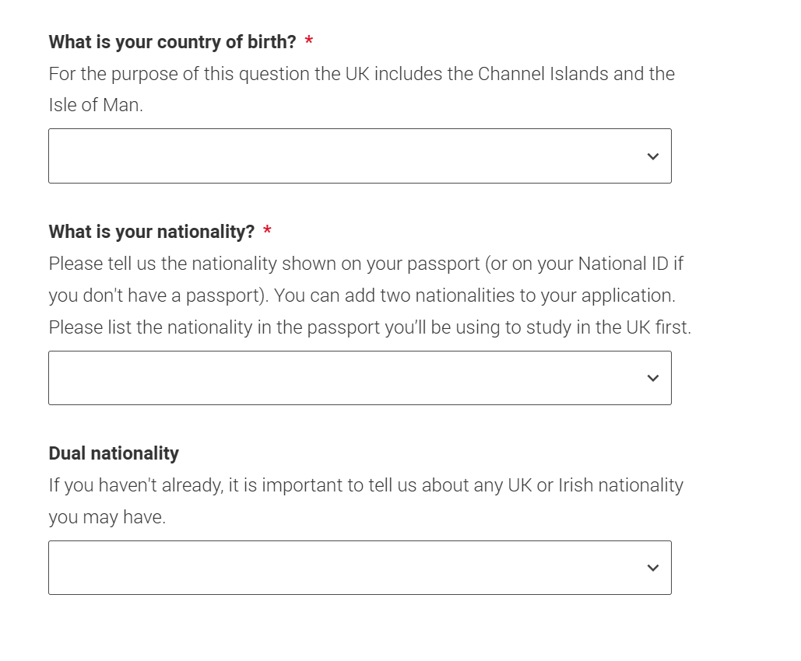Open the nationality select field

tap(360, 378)
